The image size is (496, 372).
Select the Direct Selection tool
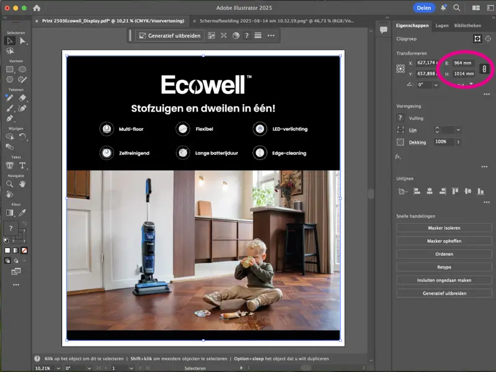tap(23, 41)
